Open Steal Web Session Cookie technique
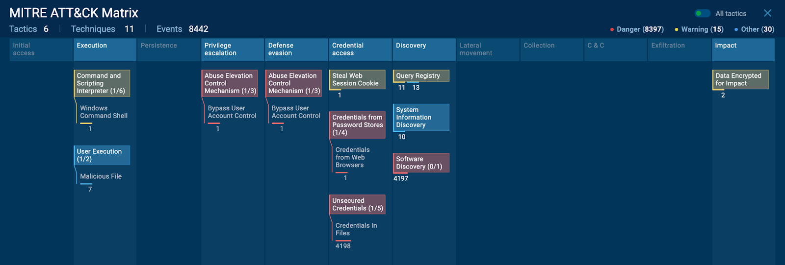 pyautogui.click(x=357, y=79)
